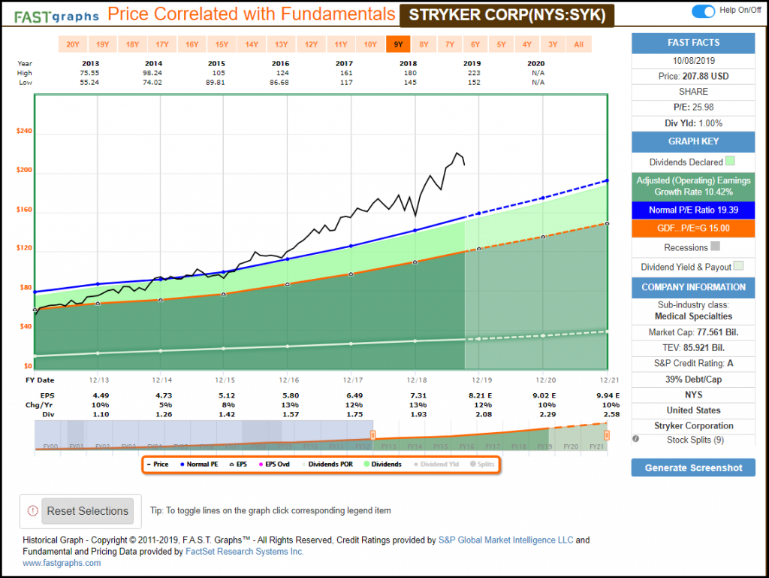This screenshot has width=769, height=578.
Task: Enable the Dividend Yld legend item
Action: [x=439, y=465]
